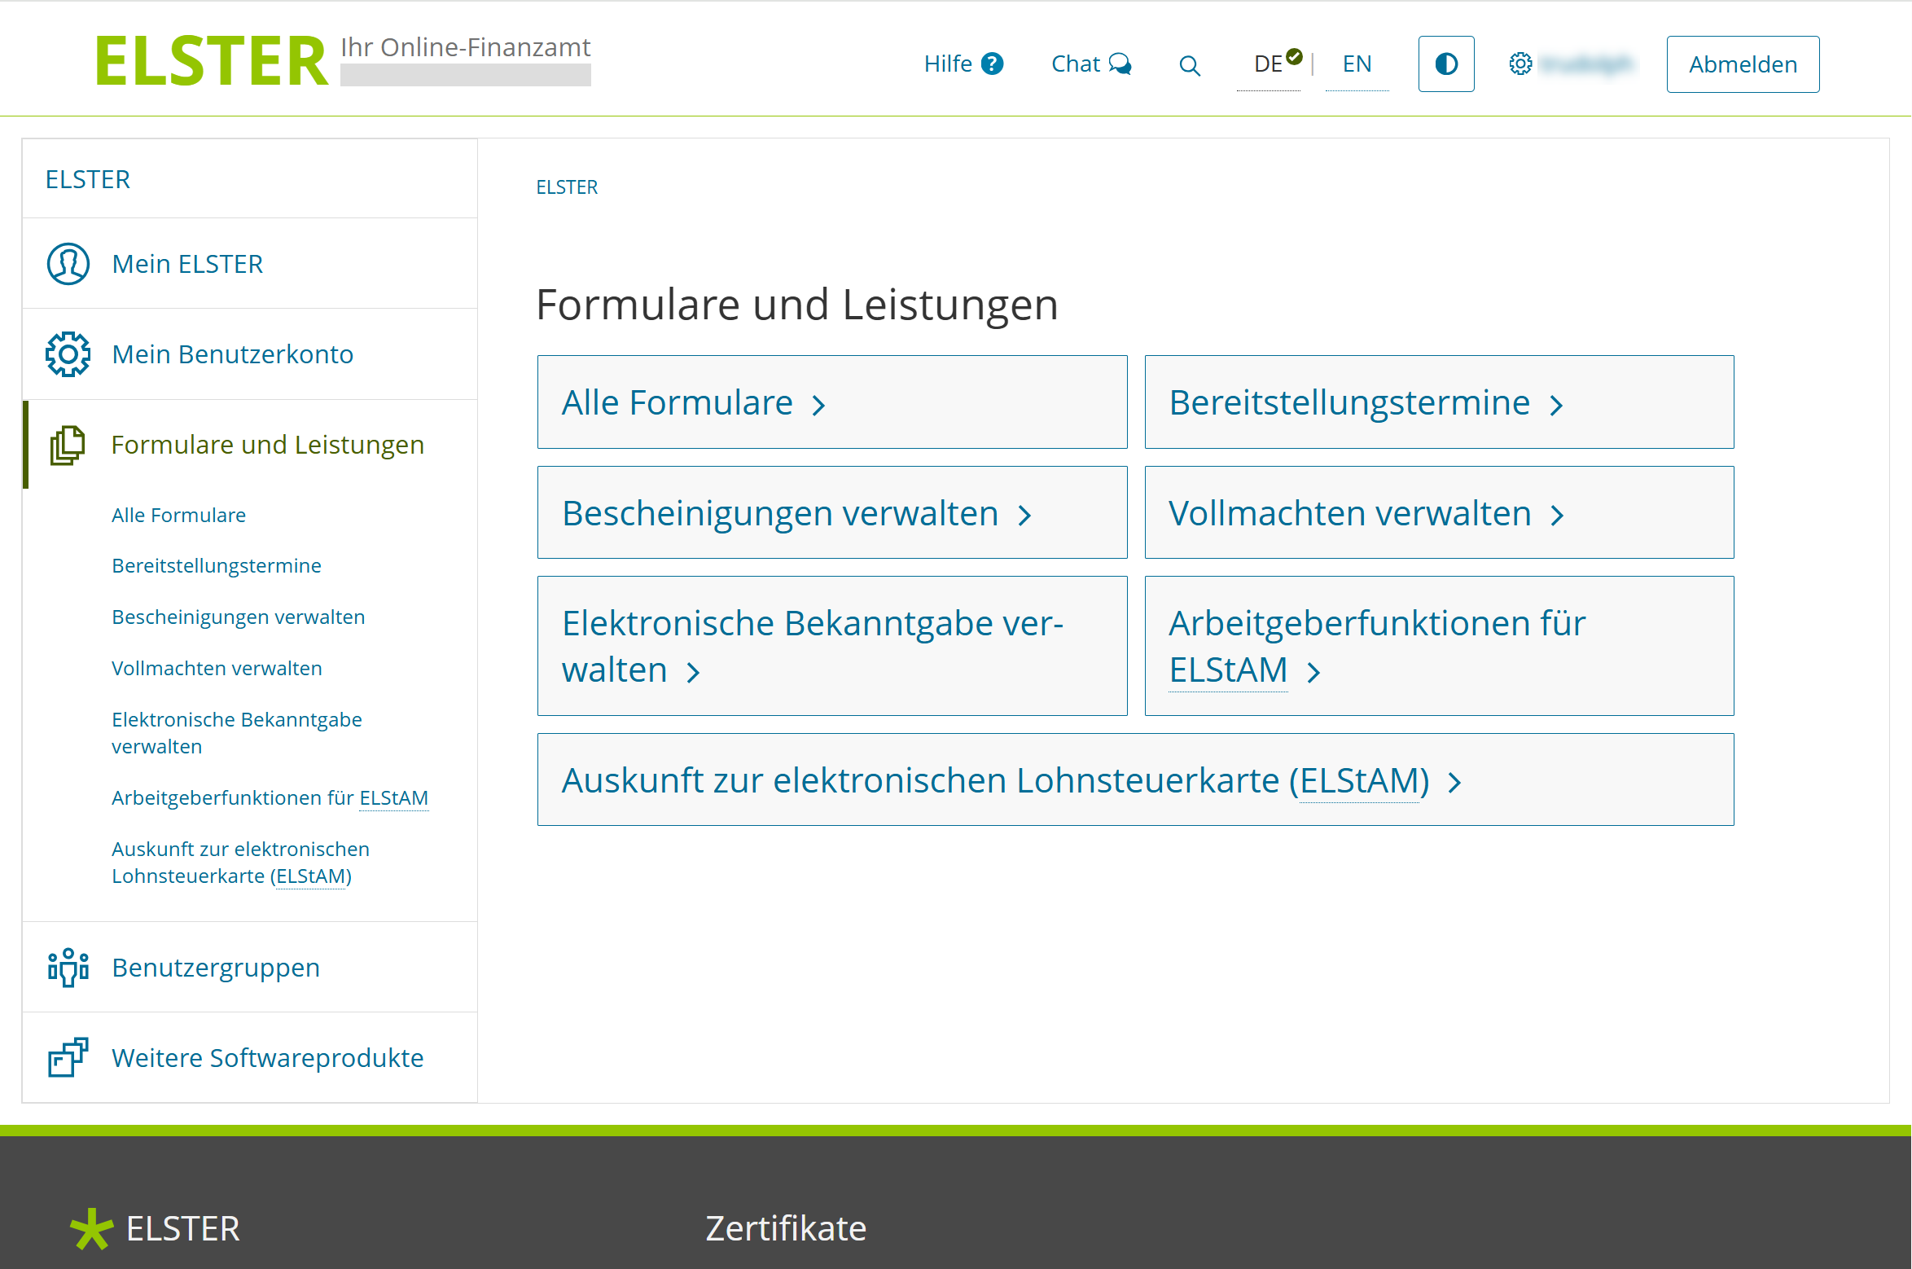Click the Zertifikate footer heading

pyautogui.click(x=786, y=1228)
